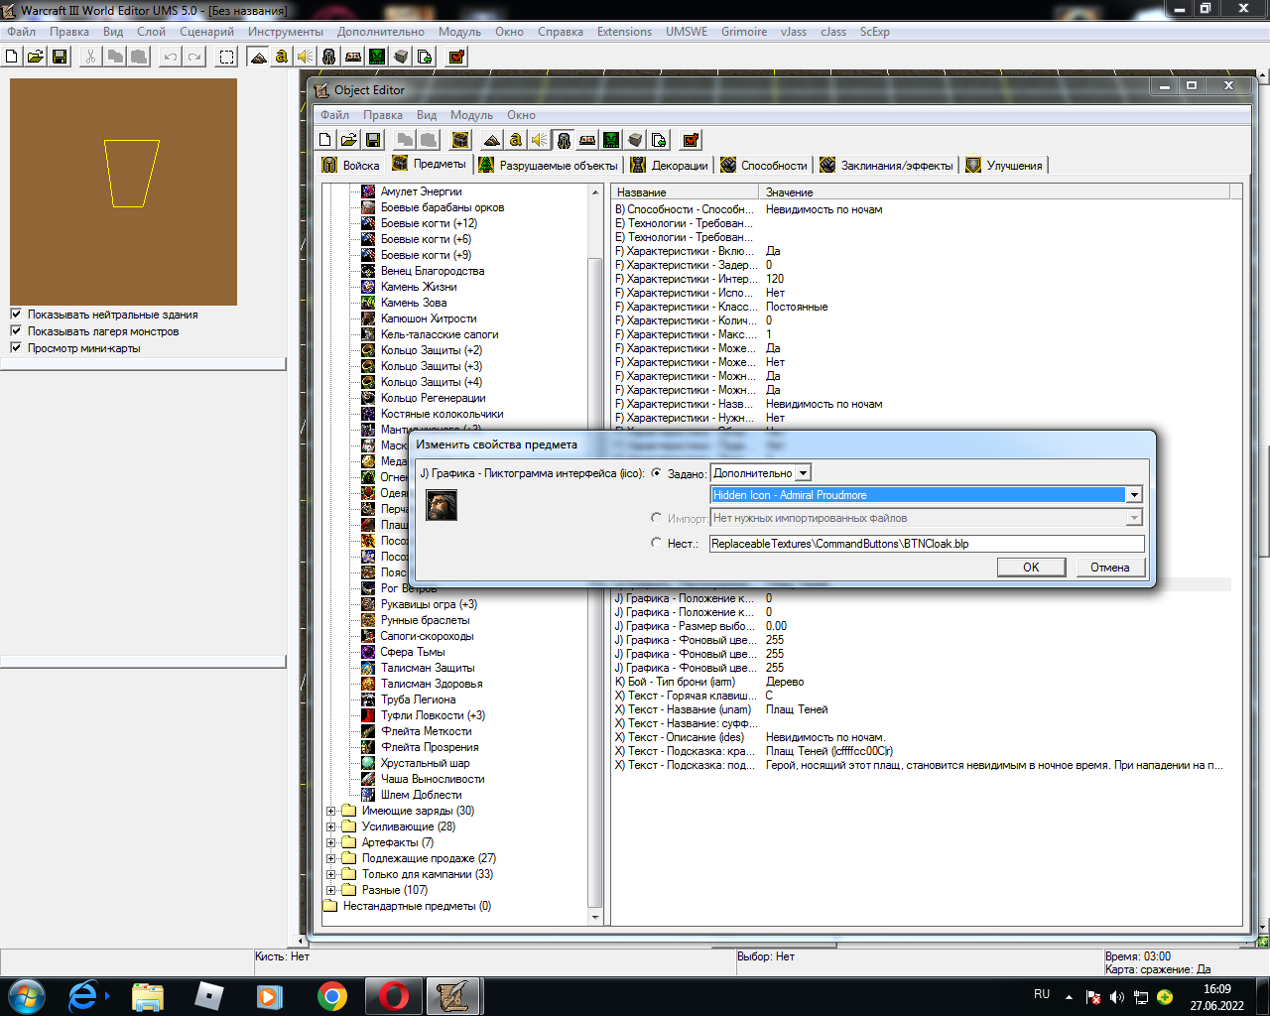The width and height of the screenshot is (1270, 1016).
Task: Open map file from main toolbar
Action: (x=36, y=57)
